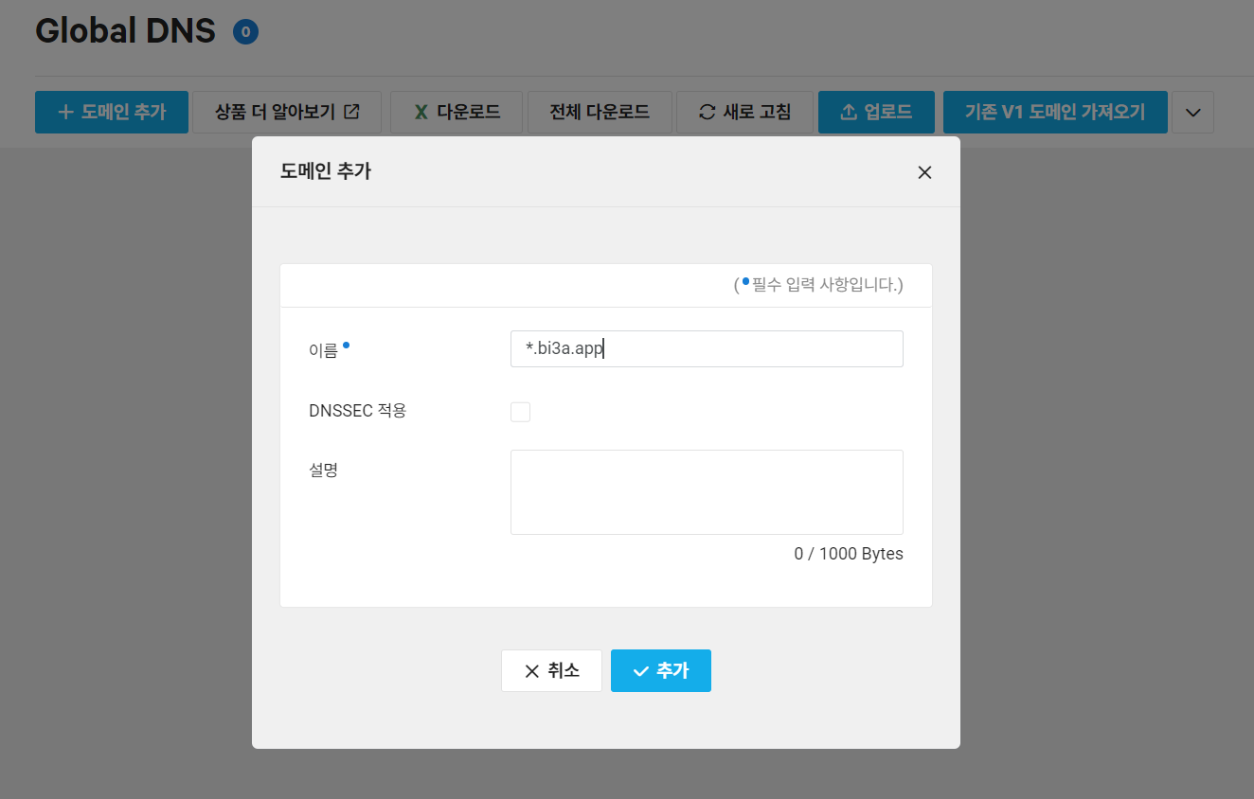1254x799 pixels.
Task: Click 기존 V1 도메인 가져오기 to import domains
Action: 1055,111
